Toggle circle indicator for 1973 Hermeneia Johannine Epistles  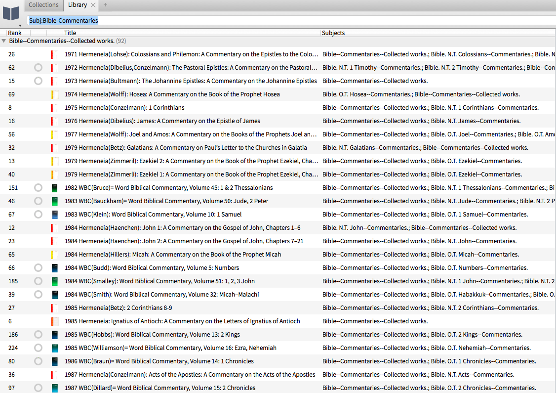coord(39,81)
